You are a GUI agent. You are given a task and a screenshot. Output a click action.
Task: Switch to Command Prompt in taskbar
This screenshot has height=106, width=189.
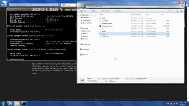24,104
